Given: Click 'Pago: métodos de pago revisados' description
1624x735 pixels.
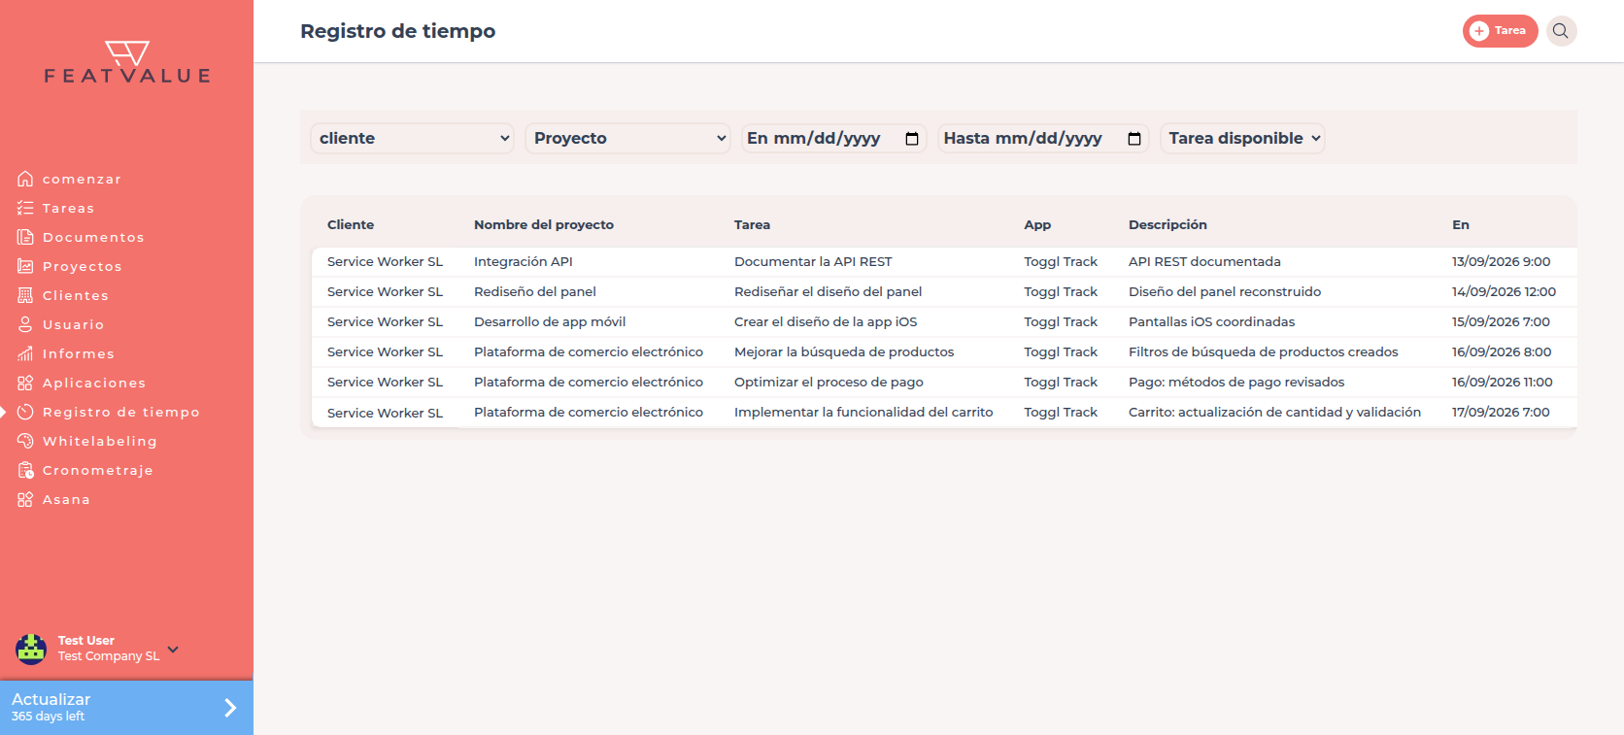Looking at the screenshot, I should pos(1236,382).
